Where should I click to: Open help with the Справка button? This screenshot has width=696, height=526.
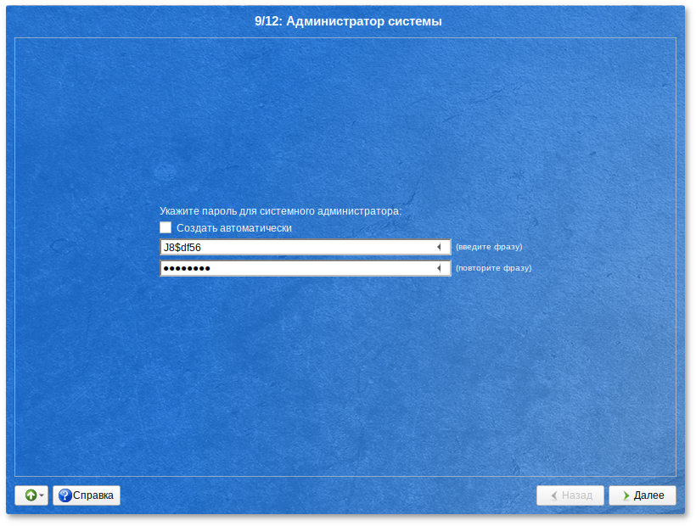click(87, 495)
